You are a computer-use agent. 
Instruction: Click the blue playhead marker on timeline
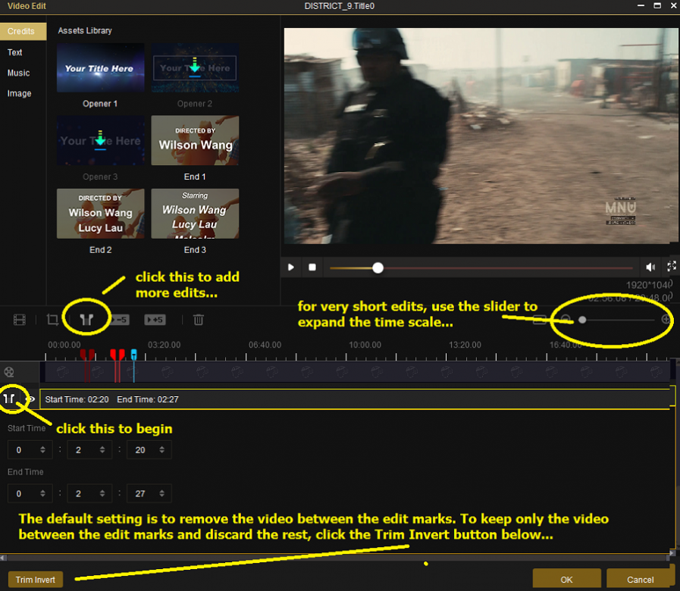tap(134, 355)
